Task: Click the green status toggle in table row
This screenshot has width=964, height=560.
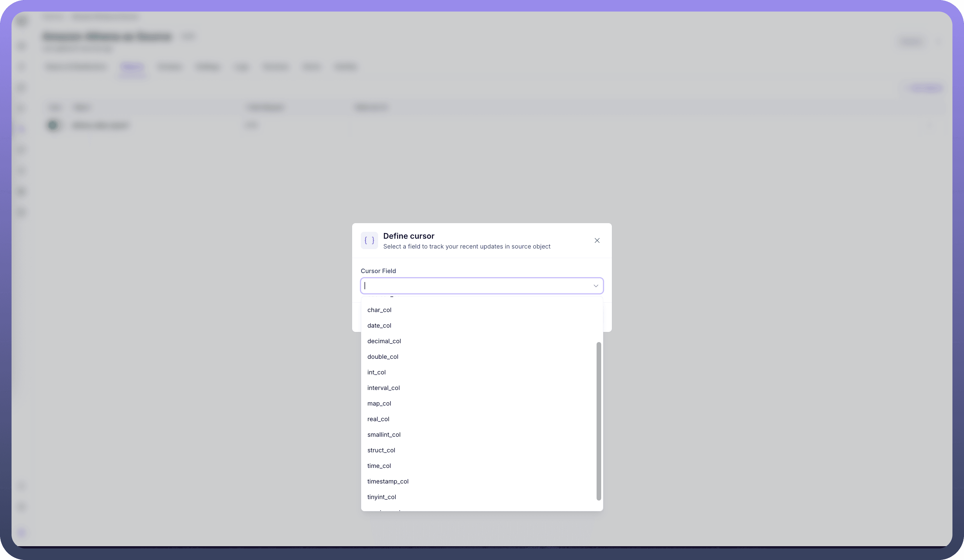Action: point(53,125)
